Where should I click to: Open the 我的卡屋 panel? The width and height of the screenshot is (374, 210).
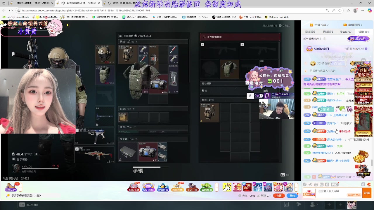(363, 121)
